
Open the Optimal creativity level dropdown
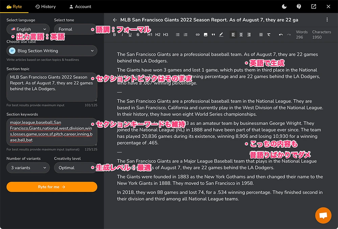pyautogui.click(x=75, y=168)
